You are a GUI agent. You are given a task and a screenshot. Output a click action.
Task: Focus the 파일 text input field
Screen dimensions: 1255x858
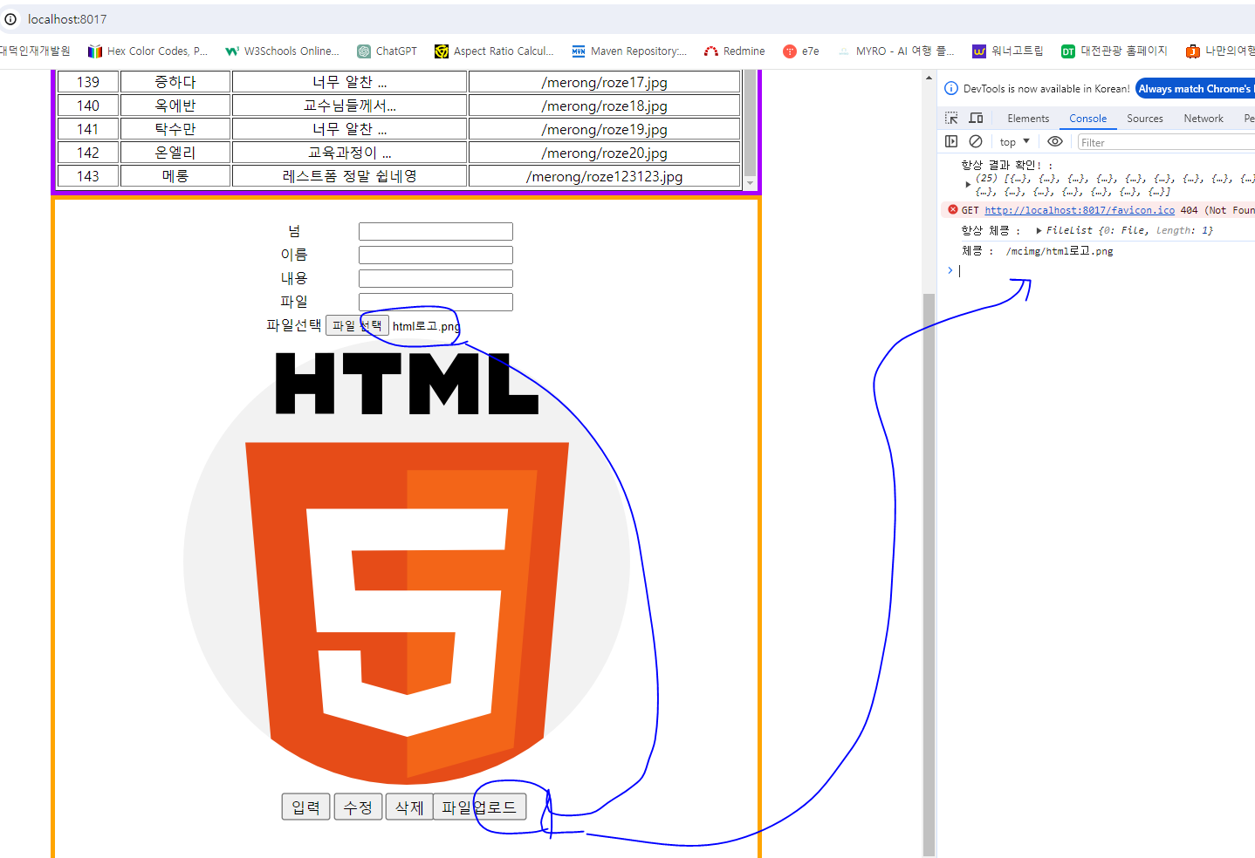[x=435, y=302]
